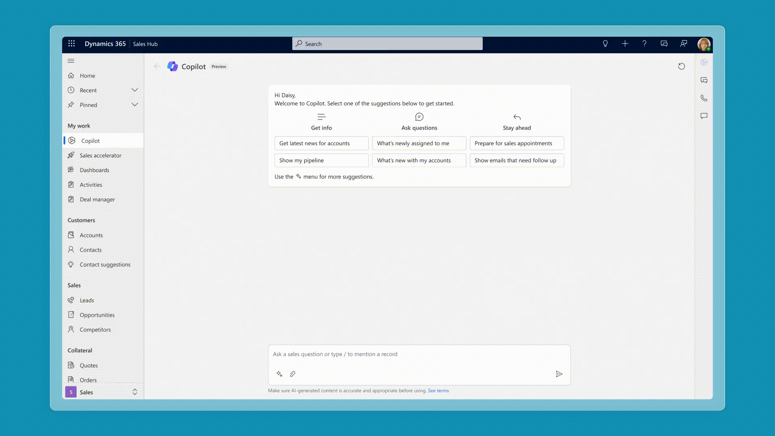Go to Opportunities in the sidebar
The width and height of the screenshot is (775, 436).
pyautogui.click(x=97, y=315)
